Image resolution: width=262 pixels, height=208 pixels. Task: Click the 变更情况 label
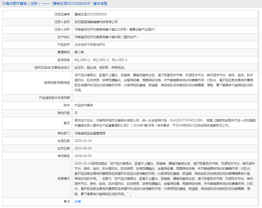pyautogui.click(x=64, y=179)
